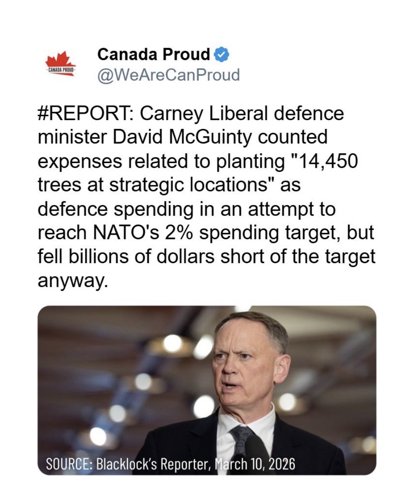This screenshot has width=407, height=500.
Task: Click the words "Carney Liberal defence"
Action: tap(241, 114)
